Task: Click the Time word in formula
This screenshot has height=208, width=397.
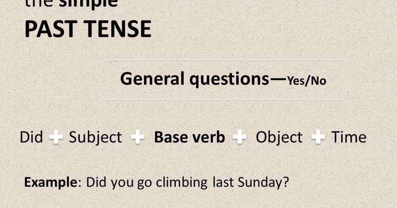Action: click(349, 137)
